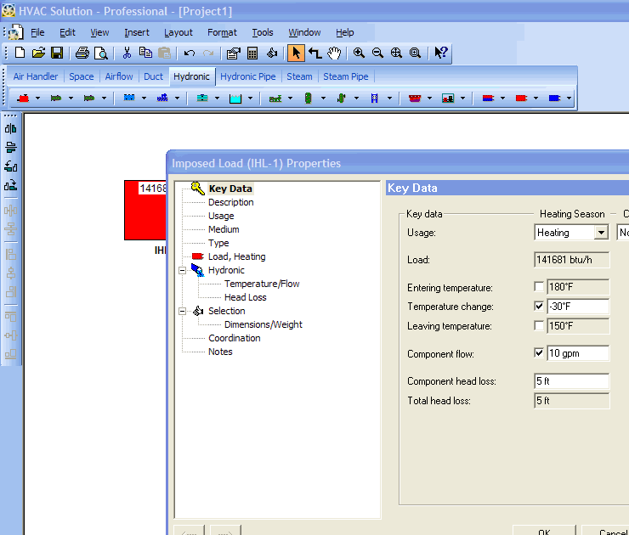629x535 pixels.
Task: Open dropdown arrow beside red basket icon
Action: point(429,99)
